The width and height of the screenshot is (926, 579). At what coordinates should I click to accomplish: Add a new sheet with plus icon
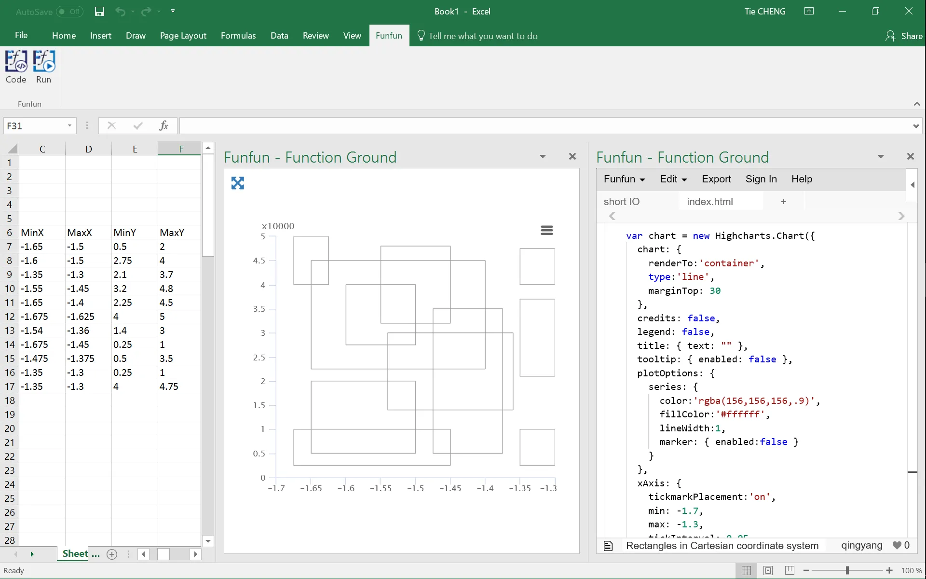(112, 554)
